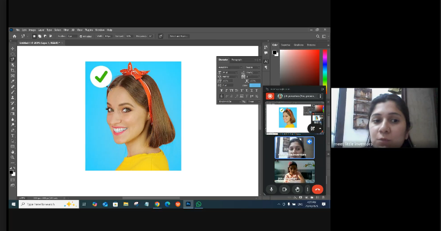The image size is (441, 231).
Task: Toggle camera in the meeting popup
Action: point(284,189)
